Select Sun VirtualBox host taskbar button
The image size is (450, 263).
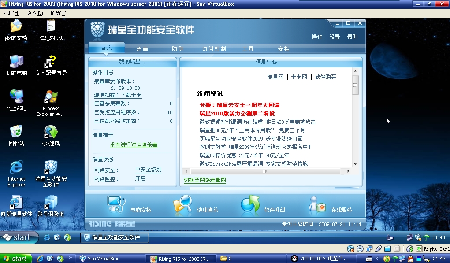(111, 259)
